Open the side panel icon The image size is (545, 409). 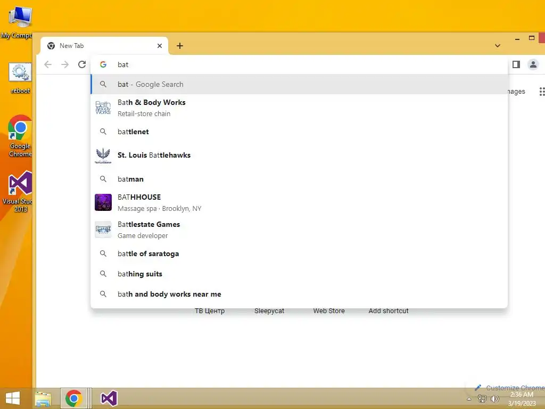coord(516,64)
